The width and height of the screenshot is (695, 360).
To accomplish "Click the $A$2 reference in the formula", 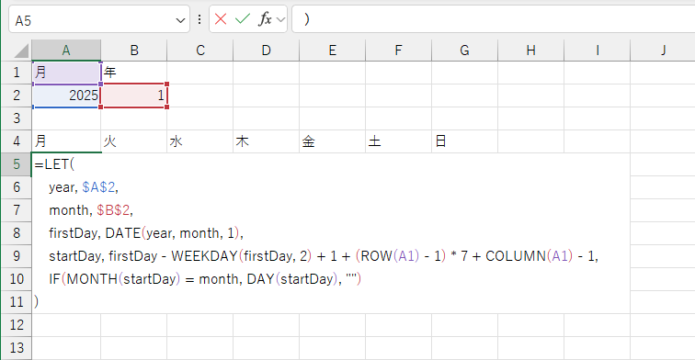I will [99, 187].
